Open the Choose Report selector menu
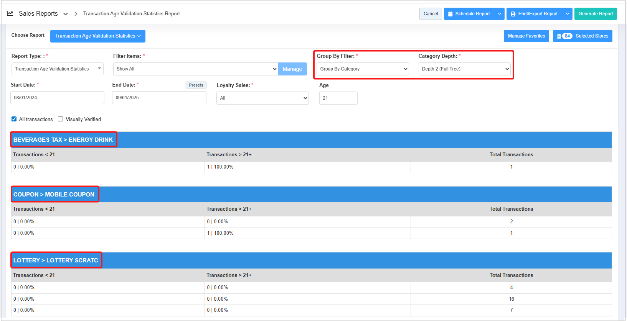 98,36
